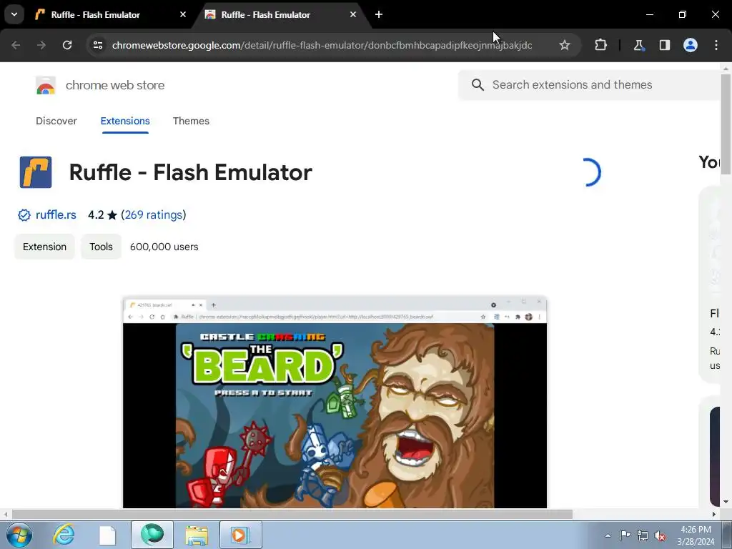Viewport: 732px width, 549px height.
Task: Click the address bar URL
Action: point(322,45)
